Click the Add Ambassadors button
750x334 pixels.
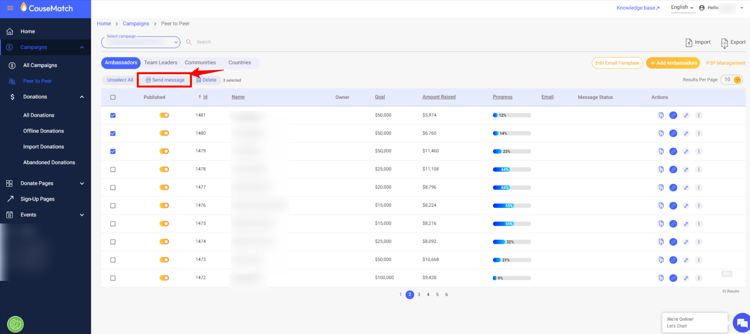(674, 63)
